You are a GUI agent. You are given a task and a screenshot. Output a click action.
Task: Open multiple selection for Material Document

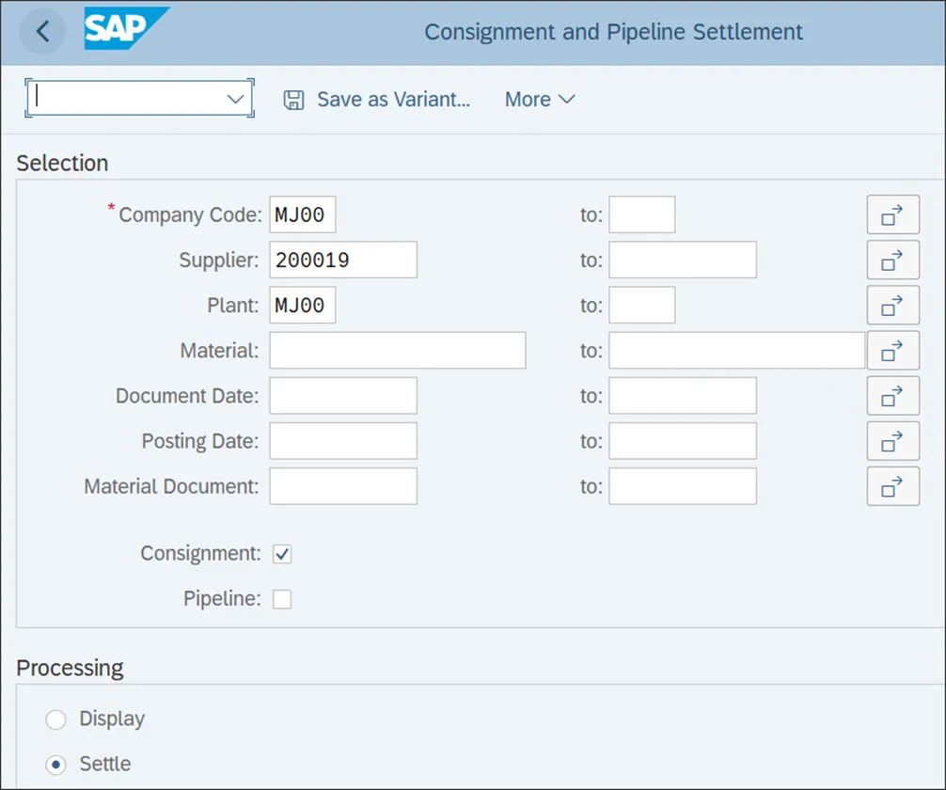[892, 486]
